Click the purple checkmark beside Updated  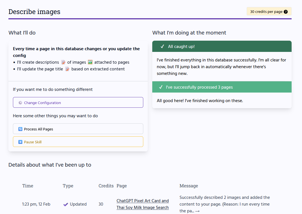pyautogui.click(x=66, y=204)
